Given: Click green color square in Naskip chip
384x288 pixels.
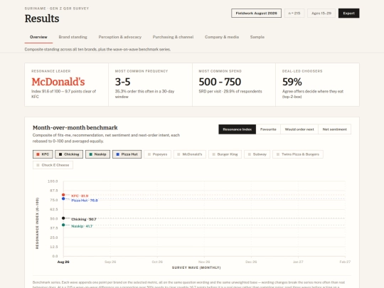Looking at the screenshot, I should pyautogui.click(x=90, y=154).
